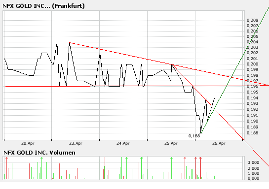Click the 0,198 price axis label

(x=252, y=75)
